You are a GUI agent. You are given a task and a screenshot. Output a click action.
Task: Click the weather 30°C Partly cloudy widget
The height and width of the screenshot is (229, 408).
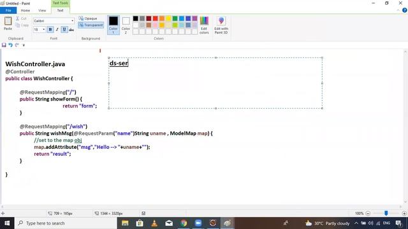point(327,223)
